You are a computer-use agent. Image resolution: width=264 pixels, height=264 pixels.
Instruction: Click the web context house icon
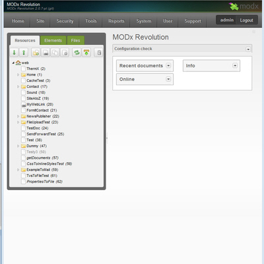(x=18, y=63)
